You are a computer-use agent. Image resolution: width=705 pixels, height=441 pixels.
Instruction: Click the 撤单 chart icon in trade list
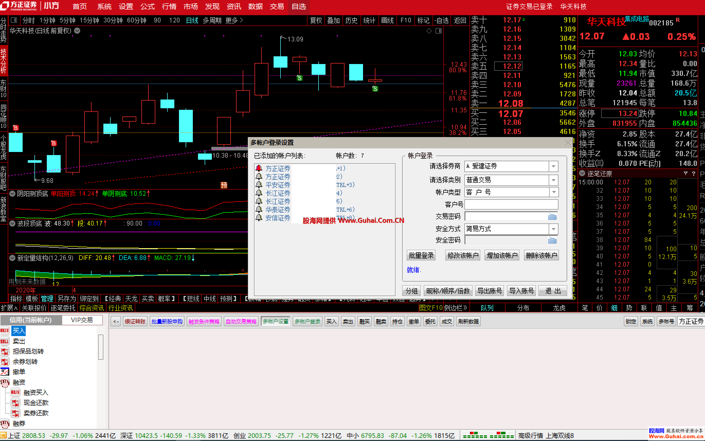click(5, 372)
